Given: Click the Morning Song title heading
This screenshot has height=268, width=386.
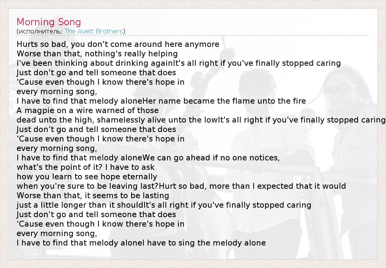Looking at the screenshot, I should coord(49,22).
